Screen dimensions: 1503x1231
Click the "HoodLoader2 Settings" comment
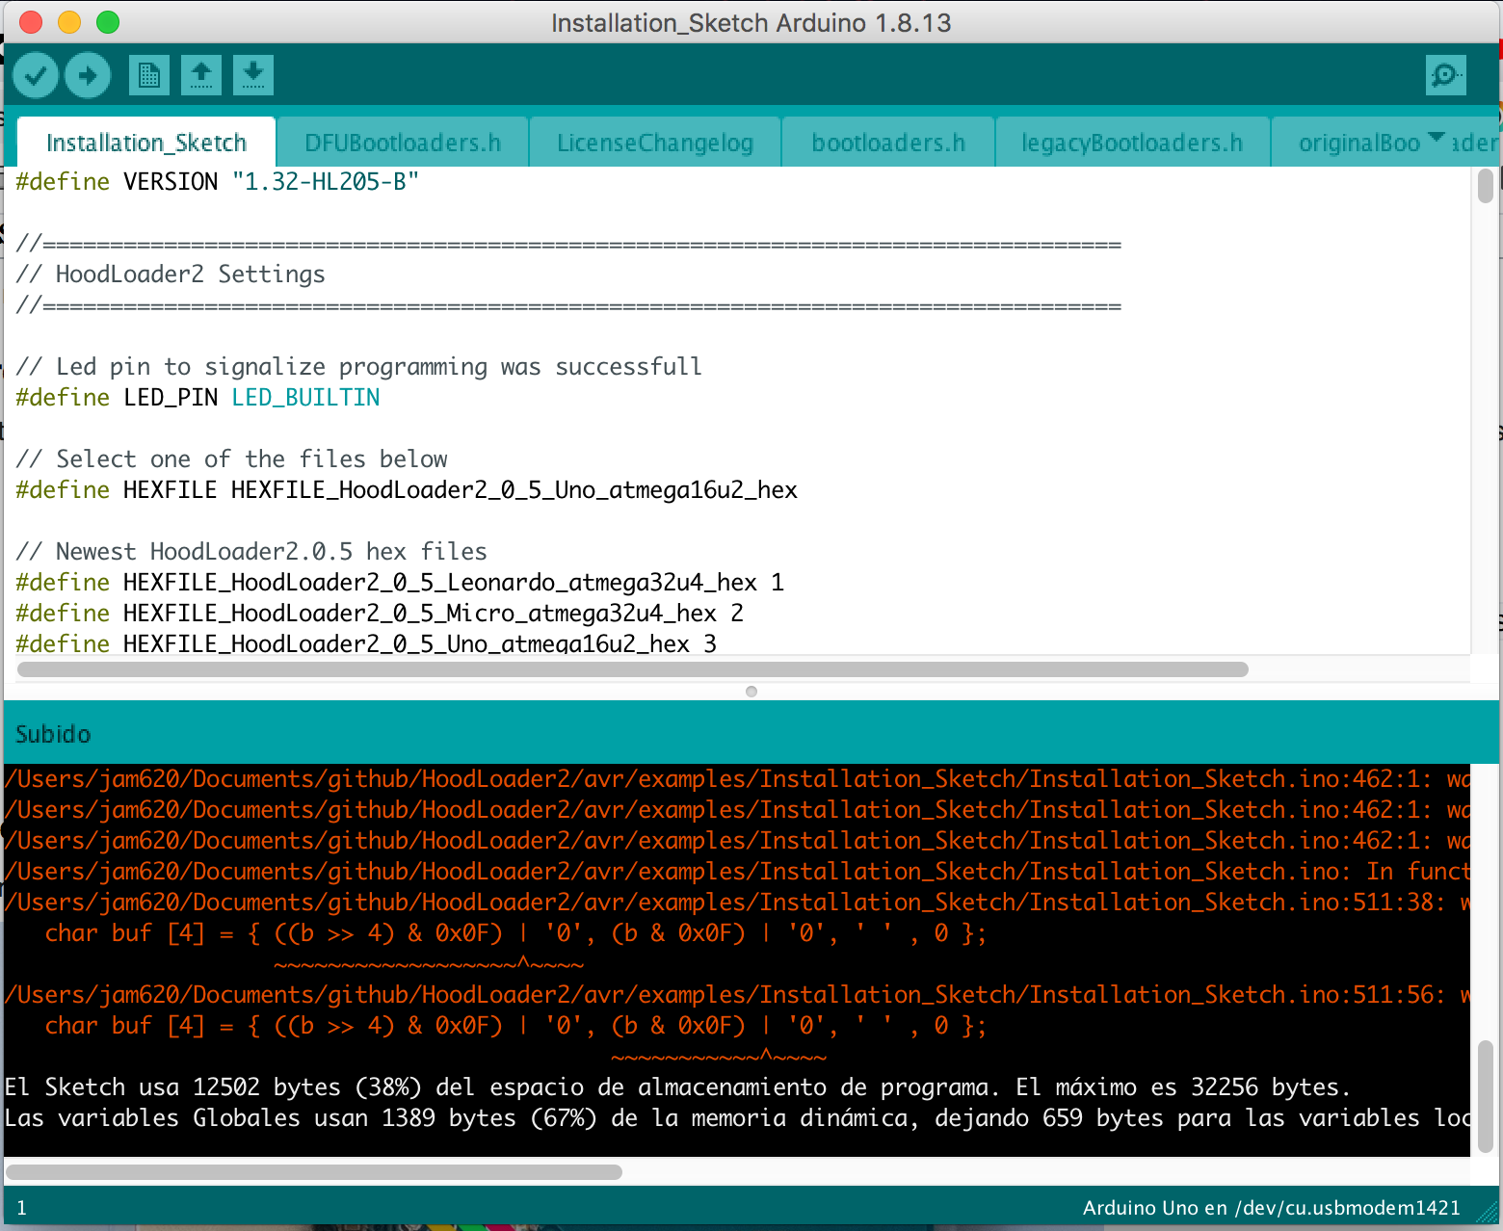click(x=171, y=275)
